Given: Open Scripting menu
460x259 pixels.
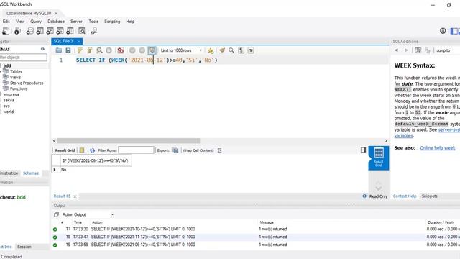Looking at the screenshot, I should coord(112,22).
